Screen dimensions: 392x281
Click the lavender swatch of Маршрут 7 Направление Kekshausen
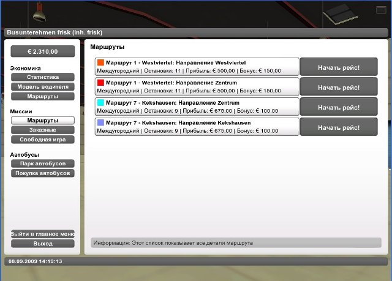point(100,122)
